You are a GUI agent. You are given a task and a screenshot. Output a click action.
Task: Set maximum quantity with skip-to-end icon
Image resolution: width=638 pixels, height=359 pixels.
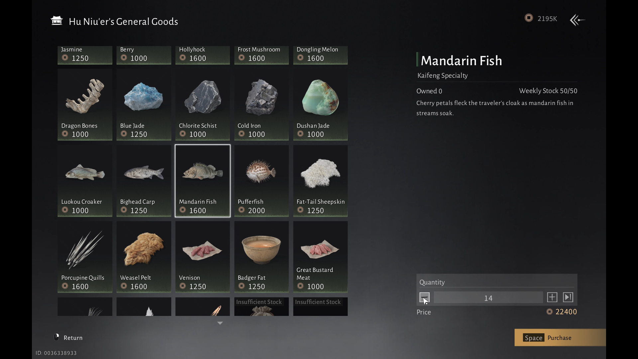(x=568, y=297)
